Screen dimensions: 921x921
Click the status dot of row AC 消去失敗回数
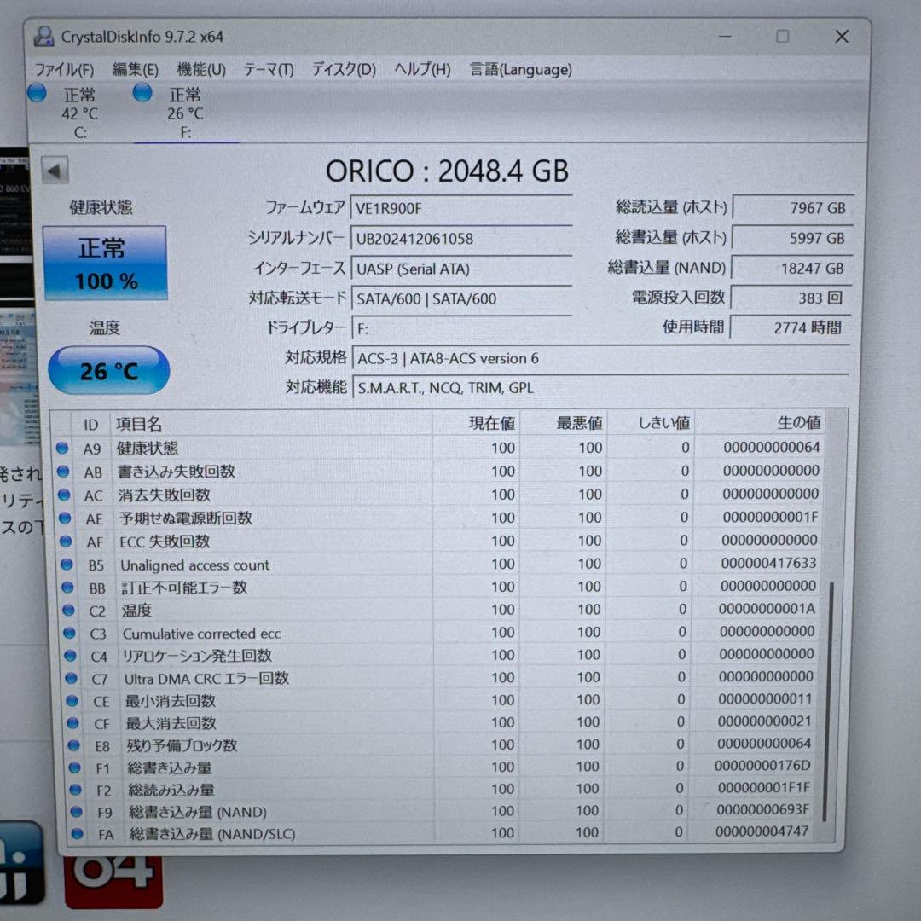[64, 495]
